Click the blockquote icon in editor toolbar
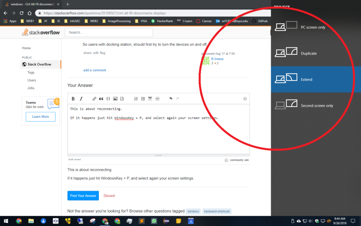Image resolution: width=361 pixels, height=226 pixels. click(x=101, y=99)
